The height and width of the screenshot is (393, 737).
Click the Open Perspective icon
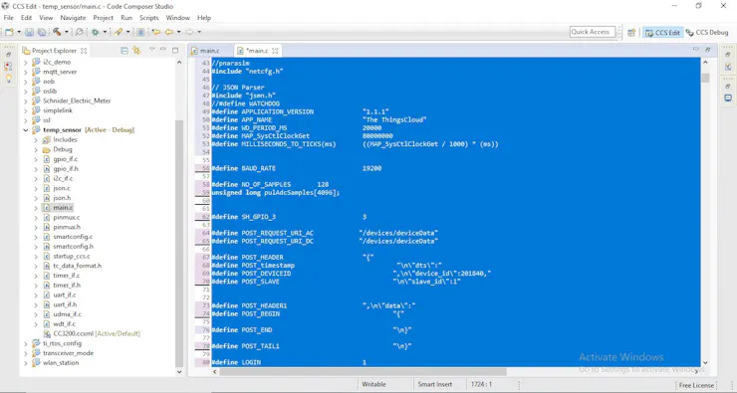point(631,33)
